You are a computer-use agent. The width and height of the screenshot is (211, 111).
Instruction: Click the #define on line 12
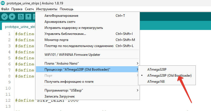(25, 100)
